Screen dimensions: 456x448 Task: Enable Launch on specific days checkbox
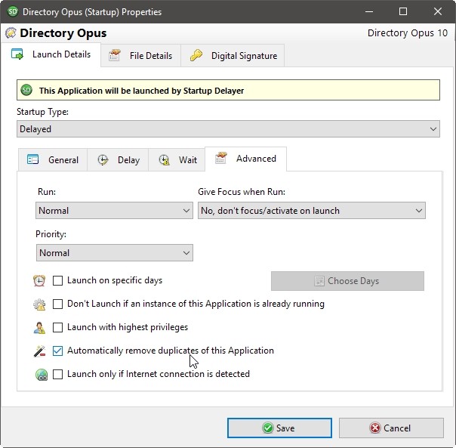pyautogui.click(x=57, y=280)
